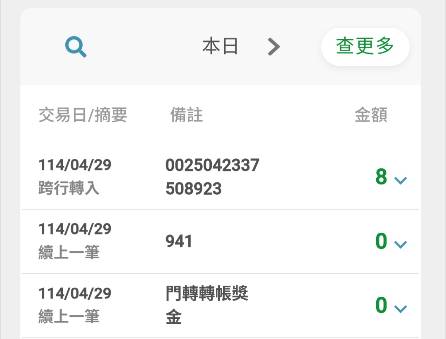Expand details of the 941 memo row
The width and height of the screenshot is (446, 339).
pos(401,244)
